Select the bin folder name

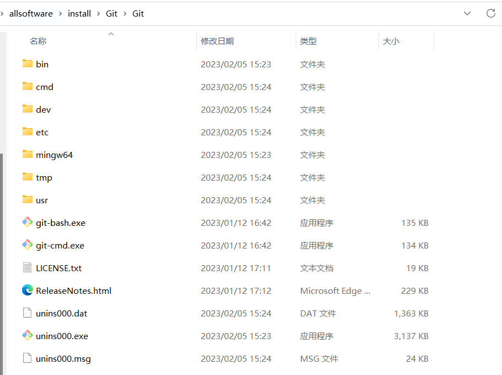tap(42, 65)
